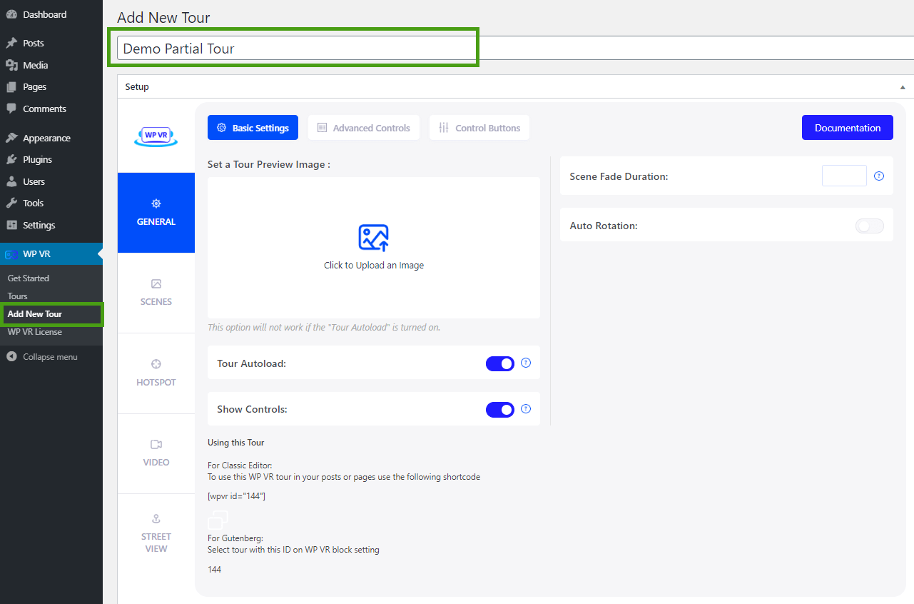The height and width of the screenshot is (604, 914).
Task: Click the Appearance paintbrush icon
Action: point(11,138)
